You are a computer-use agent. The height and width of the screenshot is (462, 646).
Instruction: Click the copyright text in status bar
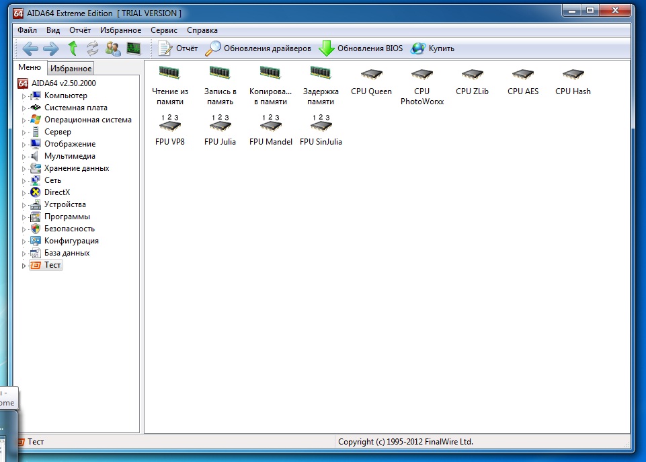[x=405, y=442]
